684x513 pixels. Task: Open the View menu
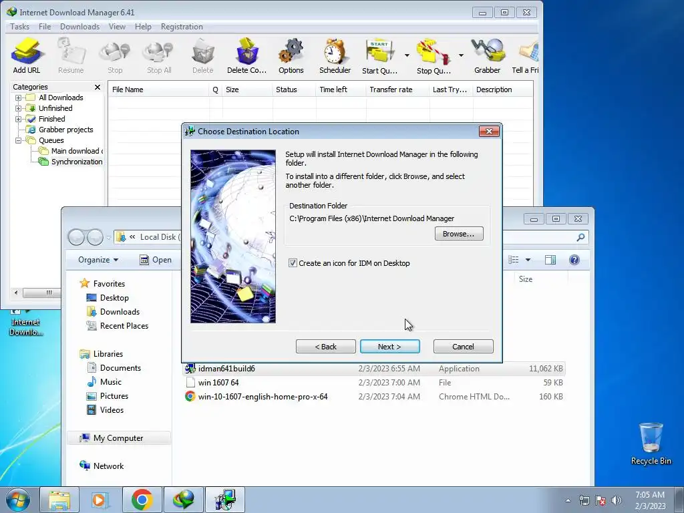click(x=117, y=27)
